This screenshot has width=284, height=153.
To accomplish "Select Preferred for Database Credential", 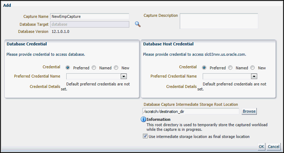I will [68, 68].
